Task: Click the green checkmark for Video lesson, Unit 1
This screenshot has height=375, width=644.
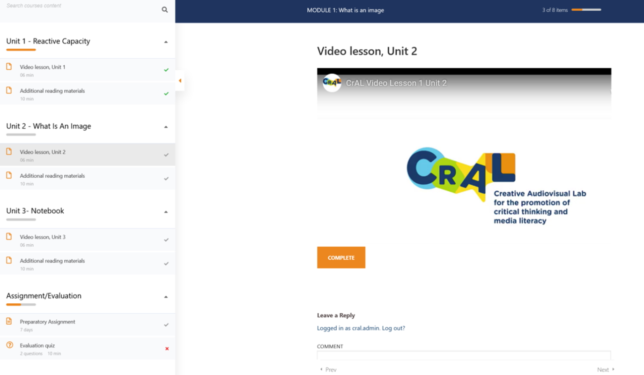Action: tap(166, 70)
